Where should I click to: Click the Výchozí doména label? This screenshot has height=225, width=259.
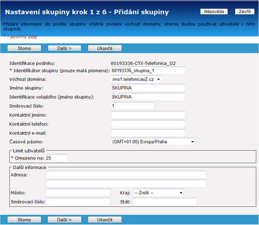(28, 79)
